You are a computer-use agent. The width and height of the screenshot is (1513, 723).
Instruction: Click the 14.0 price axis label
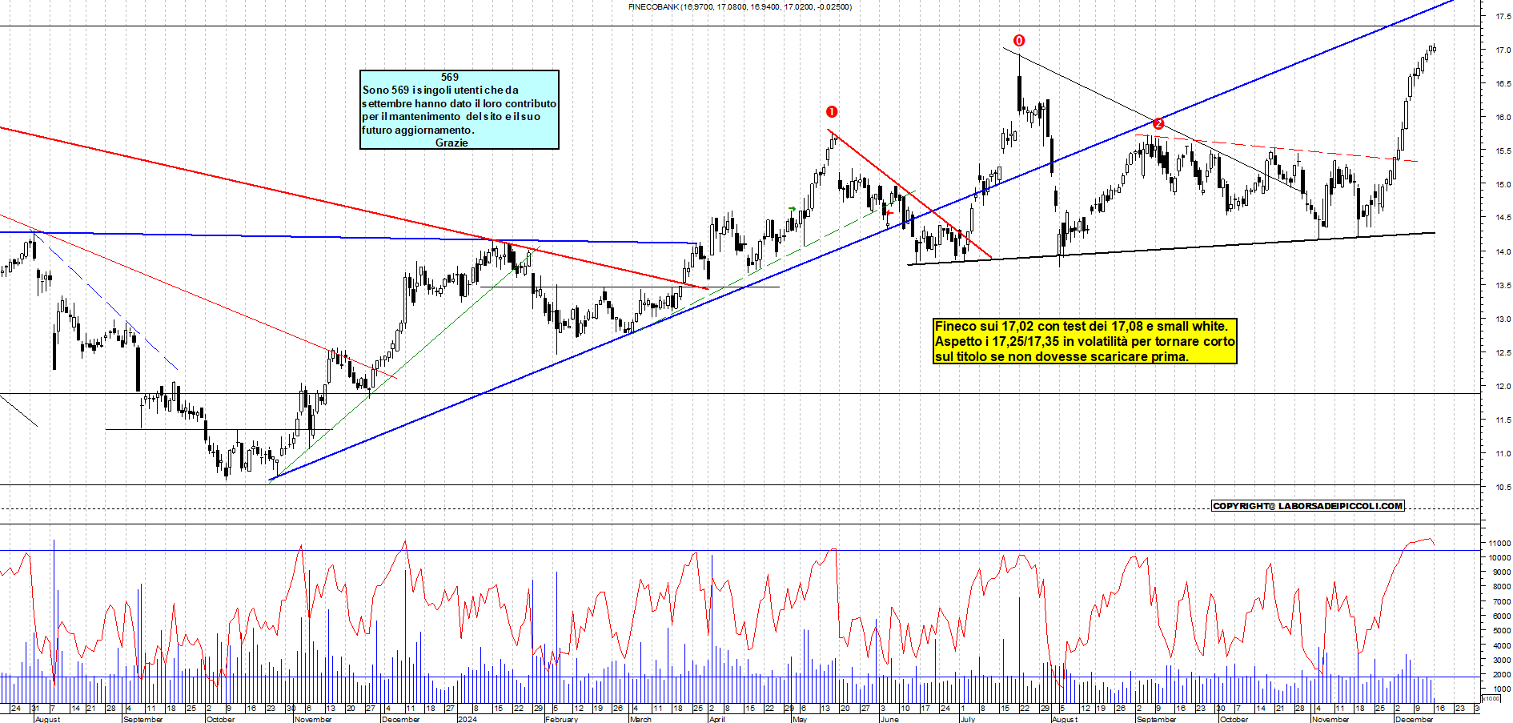point(1503,252)
